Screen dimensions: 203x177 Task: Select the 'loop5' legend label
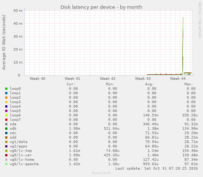pyautogui.click(x=15, y=111)
